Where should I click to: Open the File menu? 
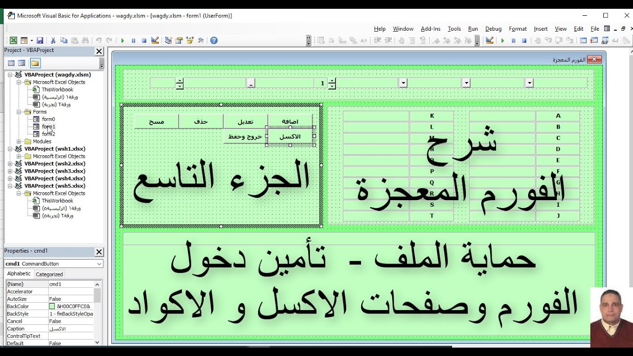pos(595,29)
